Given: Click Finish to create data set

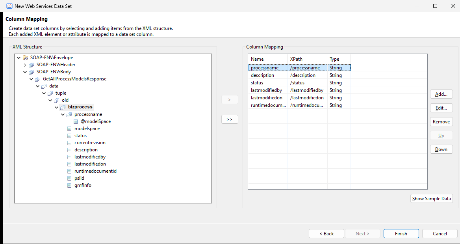Looking at the screenshot, I should click(401, 234).
